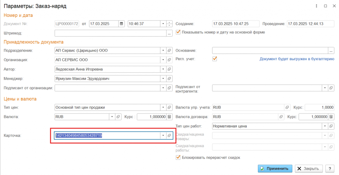Screen dimensions: 339x175
Task: Uncheck the Регл. учет checkbox
Action: (215, 59)
